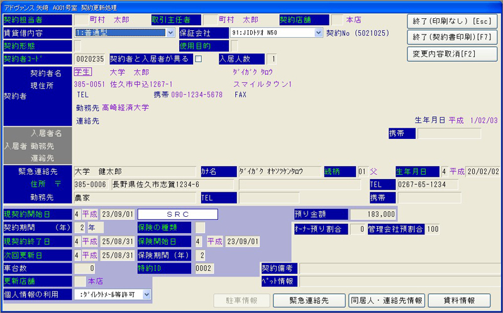Open the 保証会社 dropdown list
This screenshot has height=313, width=503.
tap(318, 33)
